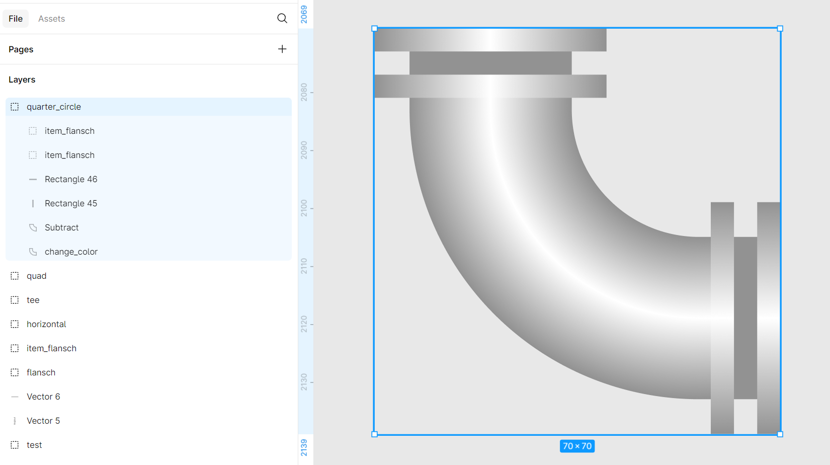
Task: Select the tee layer
Action: (x=33, y=300)
